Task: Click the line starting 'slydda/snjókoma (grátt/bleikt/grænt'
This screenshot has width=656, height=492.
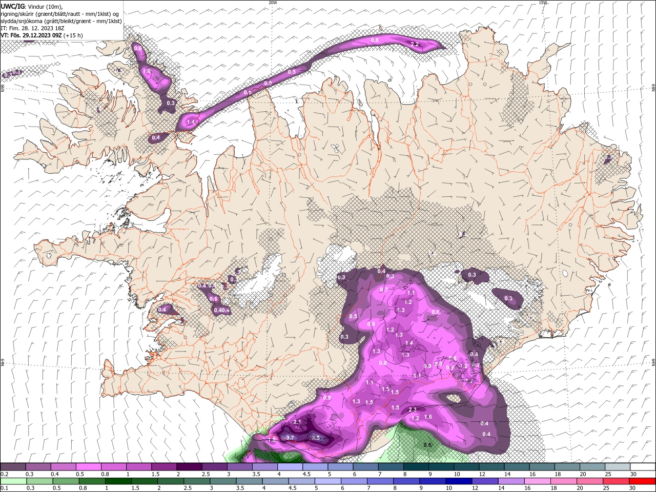Action: pos(61,21)
